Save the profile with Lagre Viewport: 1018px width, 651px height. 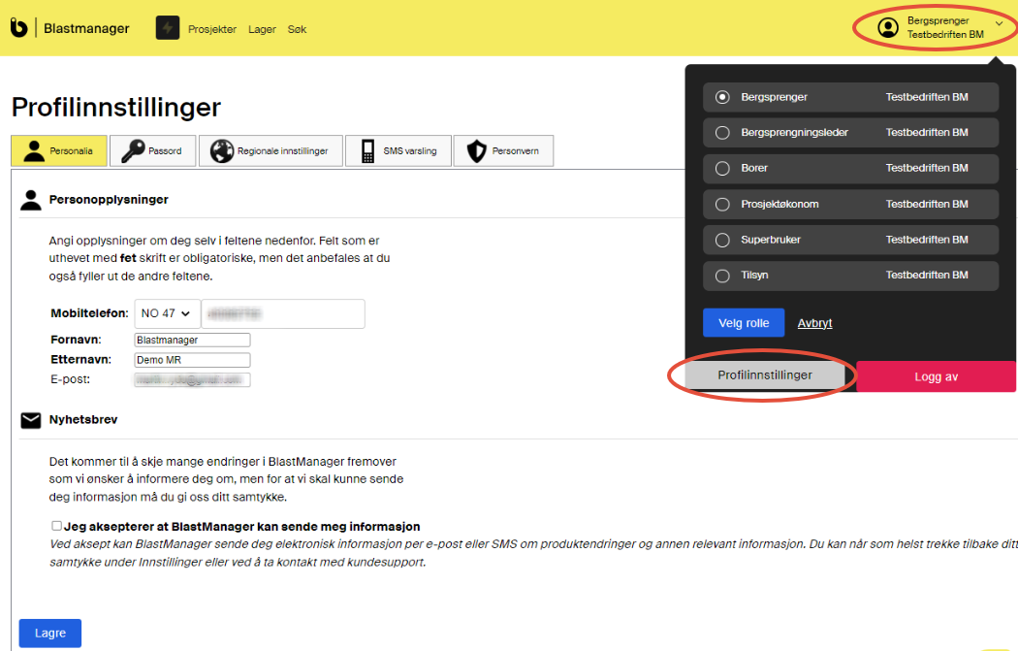pyautogui.click(x=50, y=633)
